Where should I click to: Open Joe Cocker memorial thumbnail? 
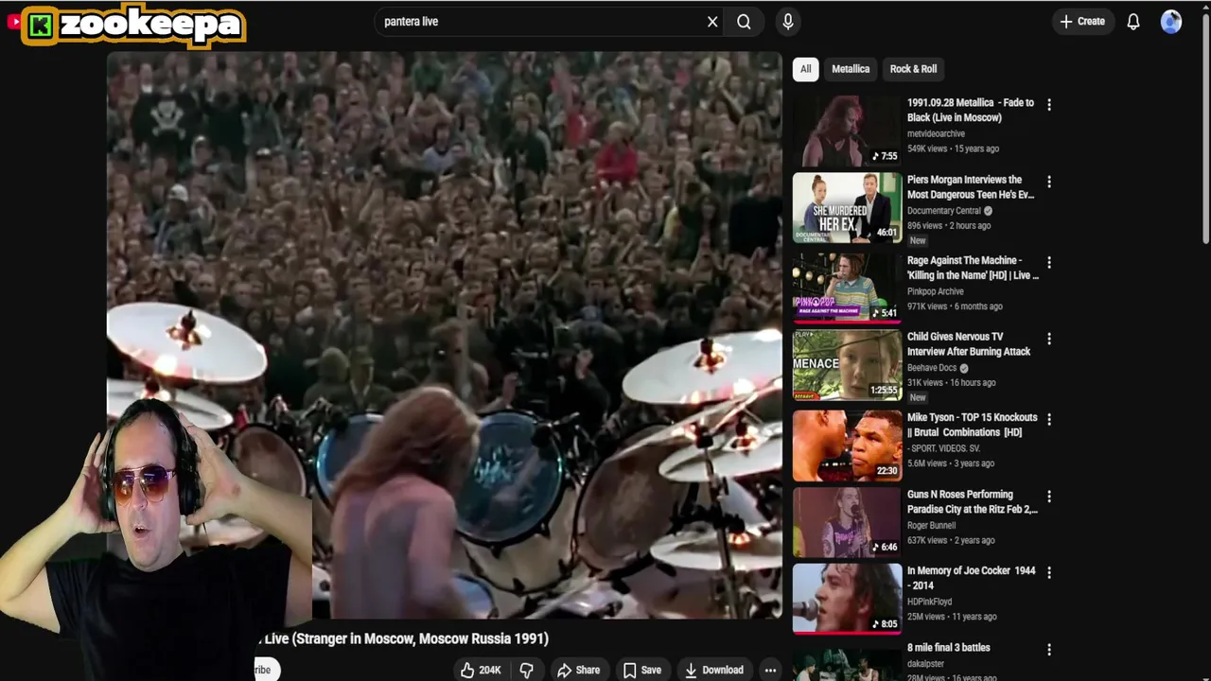coord(847,599)
